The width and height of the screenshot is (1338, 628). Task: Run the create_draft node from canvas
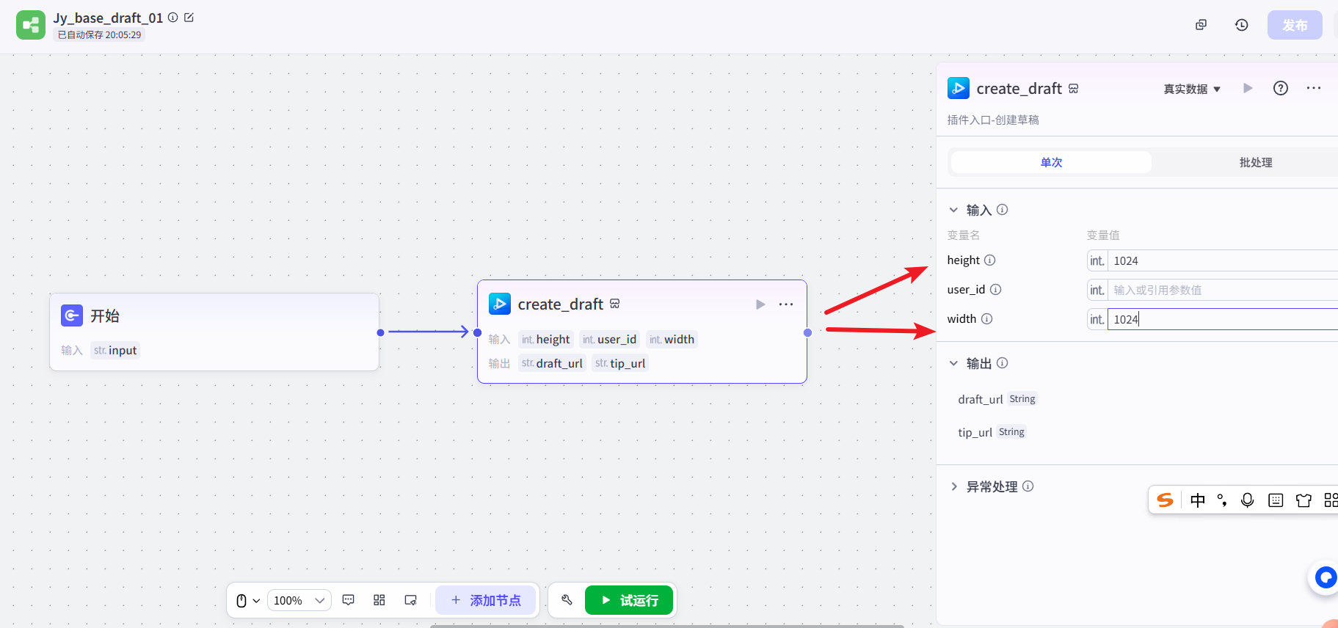[760, 304]
